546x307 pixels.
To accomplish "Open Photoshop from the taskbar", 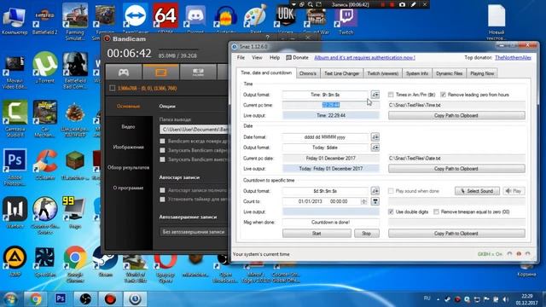I will 61,298.
